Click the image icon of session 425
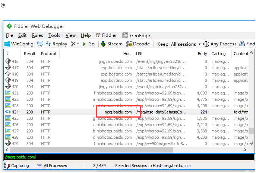 tap(8, 118)
